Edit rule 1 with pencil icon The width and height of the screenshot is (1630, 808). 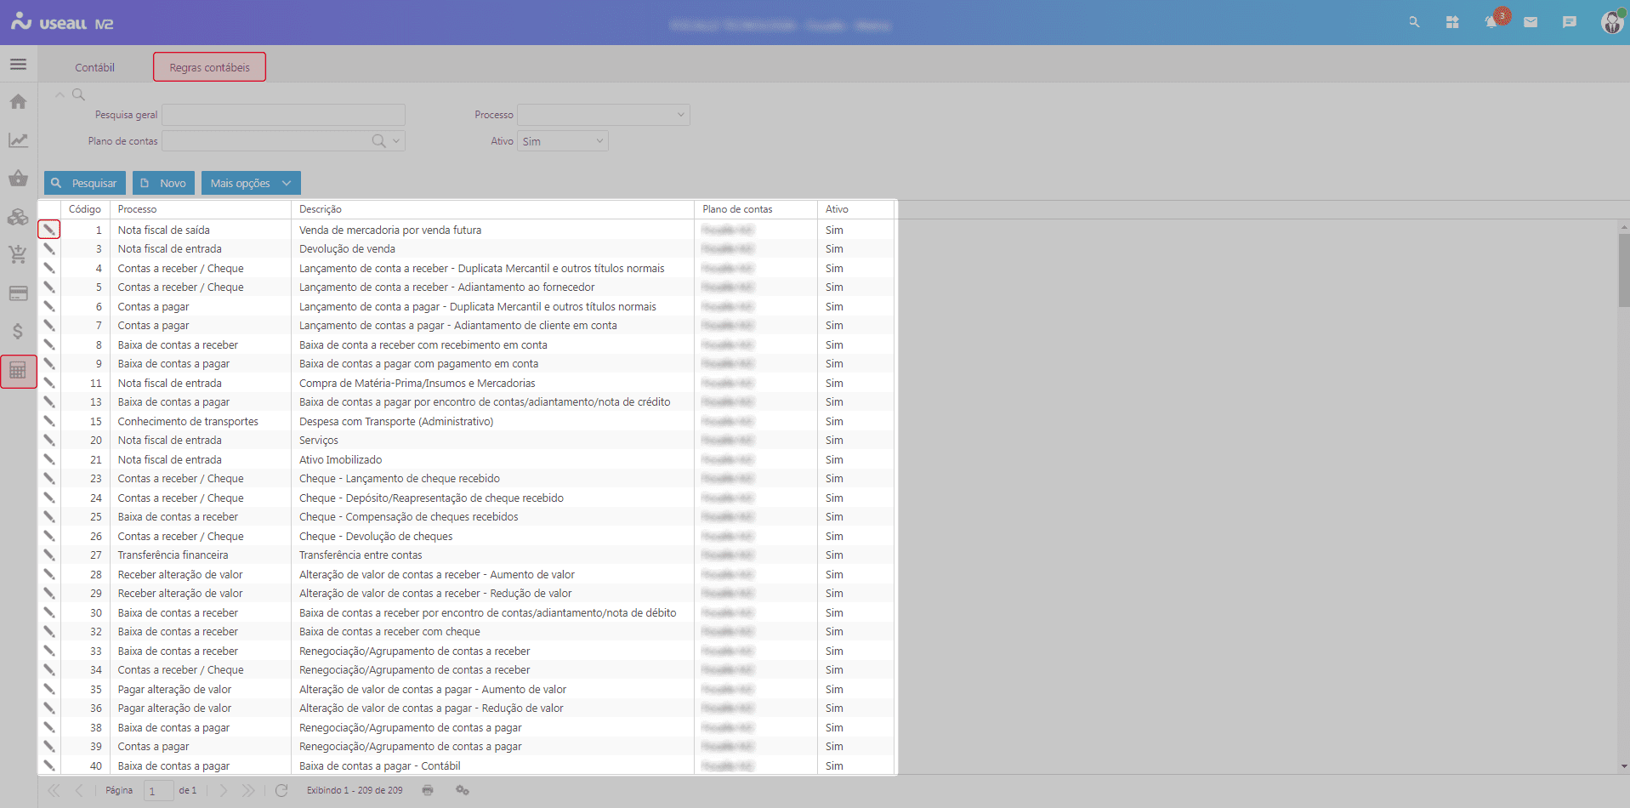[49, 230]
